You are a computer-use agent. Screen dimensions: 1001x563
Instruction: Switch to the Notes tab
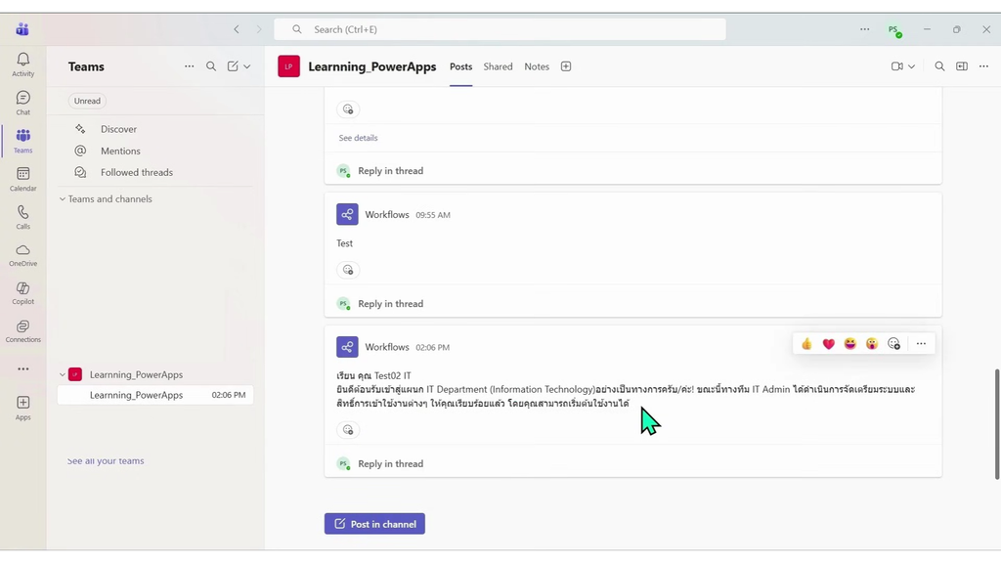pyautogui.click(x=537, y=66)
